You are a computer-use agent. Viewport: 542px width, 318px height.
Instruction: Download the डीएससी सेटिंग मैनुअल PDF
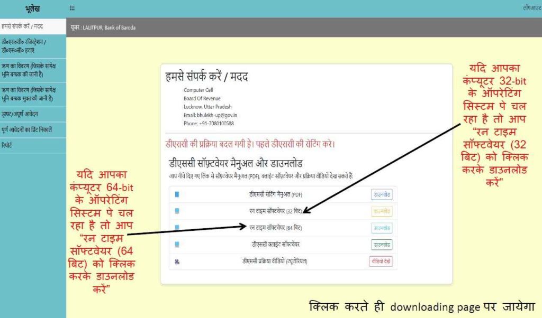pos(381,194)
